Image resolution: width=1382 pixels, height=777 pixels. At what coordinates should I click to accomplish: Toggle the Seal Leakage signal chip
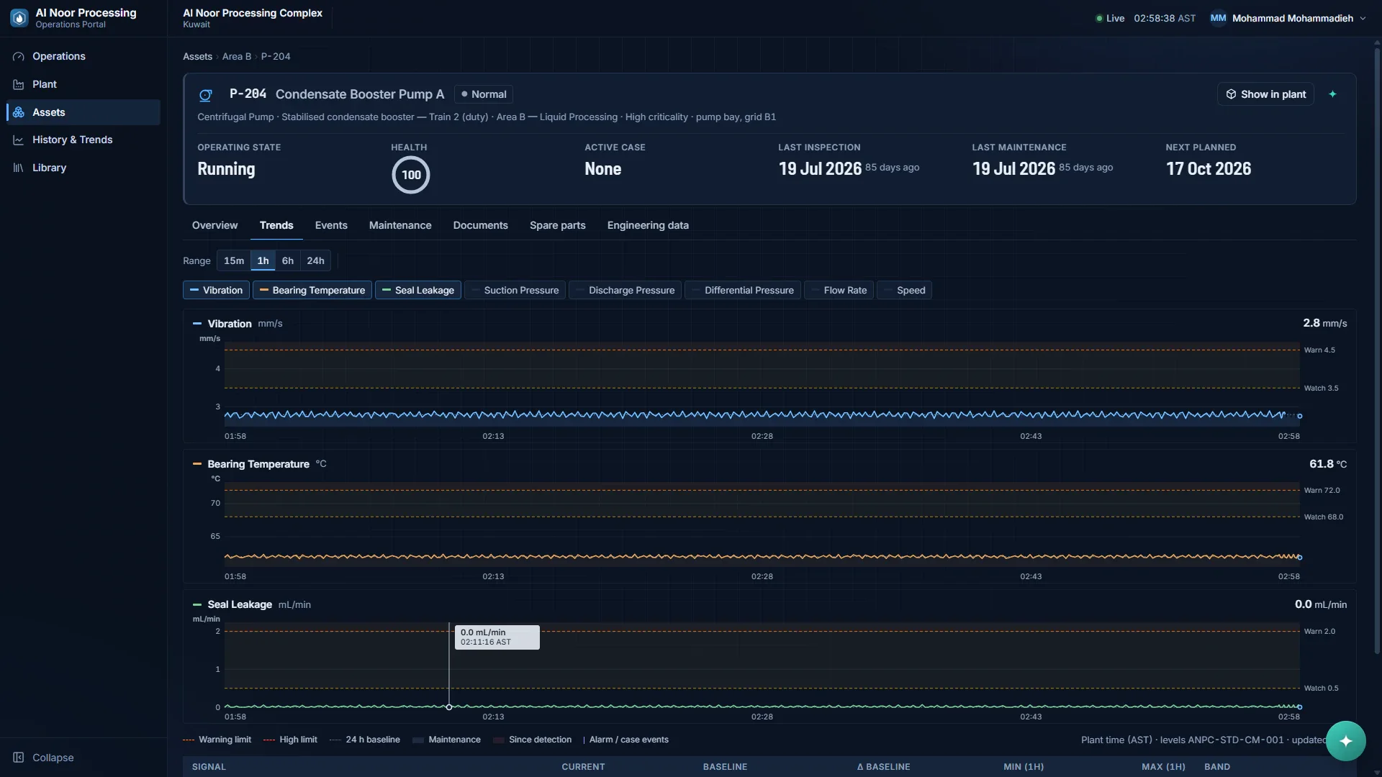[418, 290]
